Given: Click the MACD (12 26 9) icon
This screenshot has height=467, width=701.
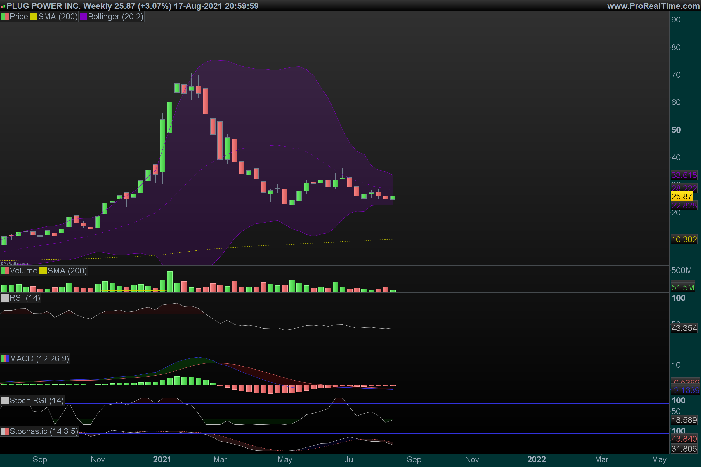Looking at the screenshot, I should 5,359.
